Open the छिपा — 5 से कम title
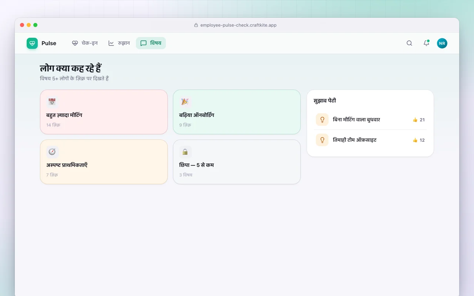This screenshot has width=474, height=296. (197, 165)
